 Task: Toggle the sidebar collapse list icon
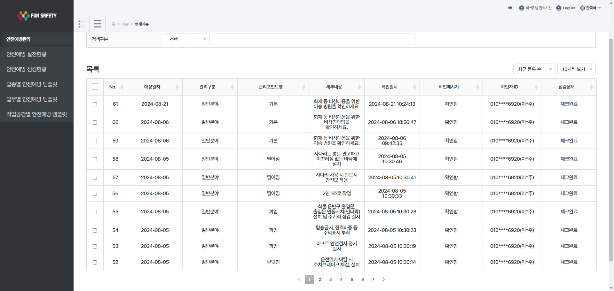(82, 24)
